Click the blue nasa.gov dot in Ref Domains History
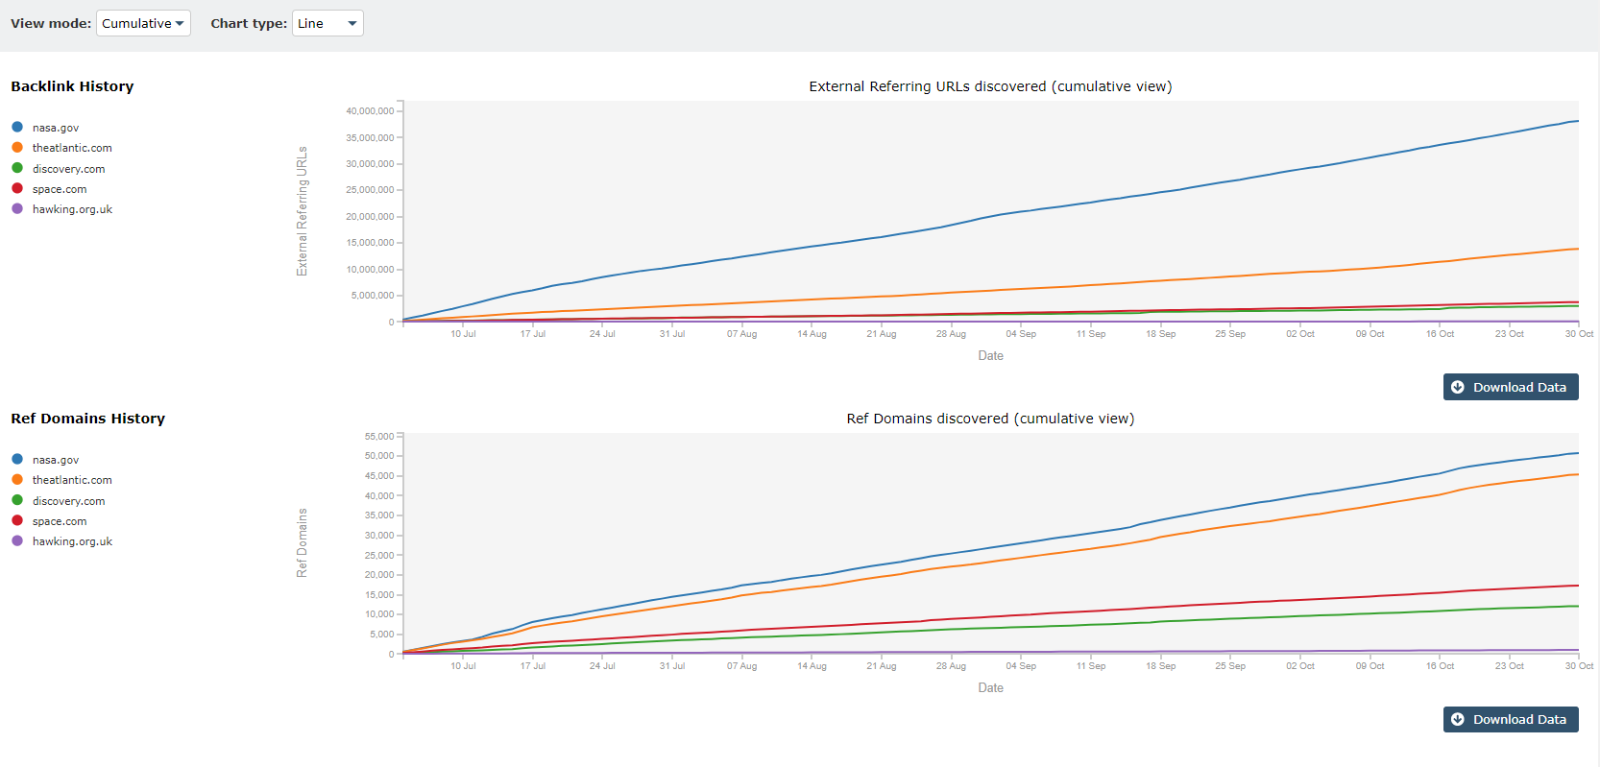This screenshot has width=1600, height=767. [17, 459]
